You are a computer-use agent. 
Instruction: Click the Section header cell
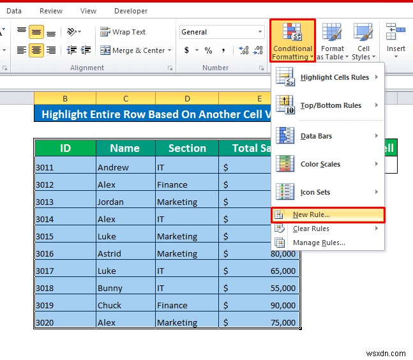(187, 148)
